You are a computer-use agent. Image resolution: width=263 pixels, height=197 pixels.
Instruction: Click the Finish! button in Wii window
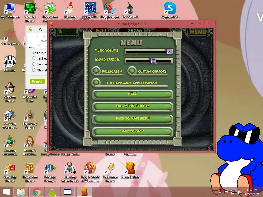tap(37, 81)
